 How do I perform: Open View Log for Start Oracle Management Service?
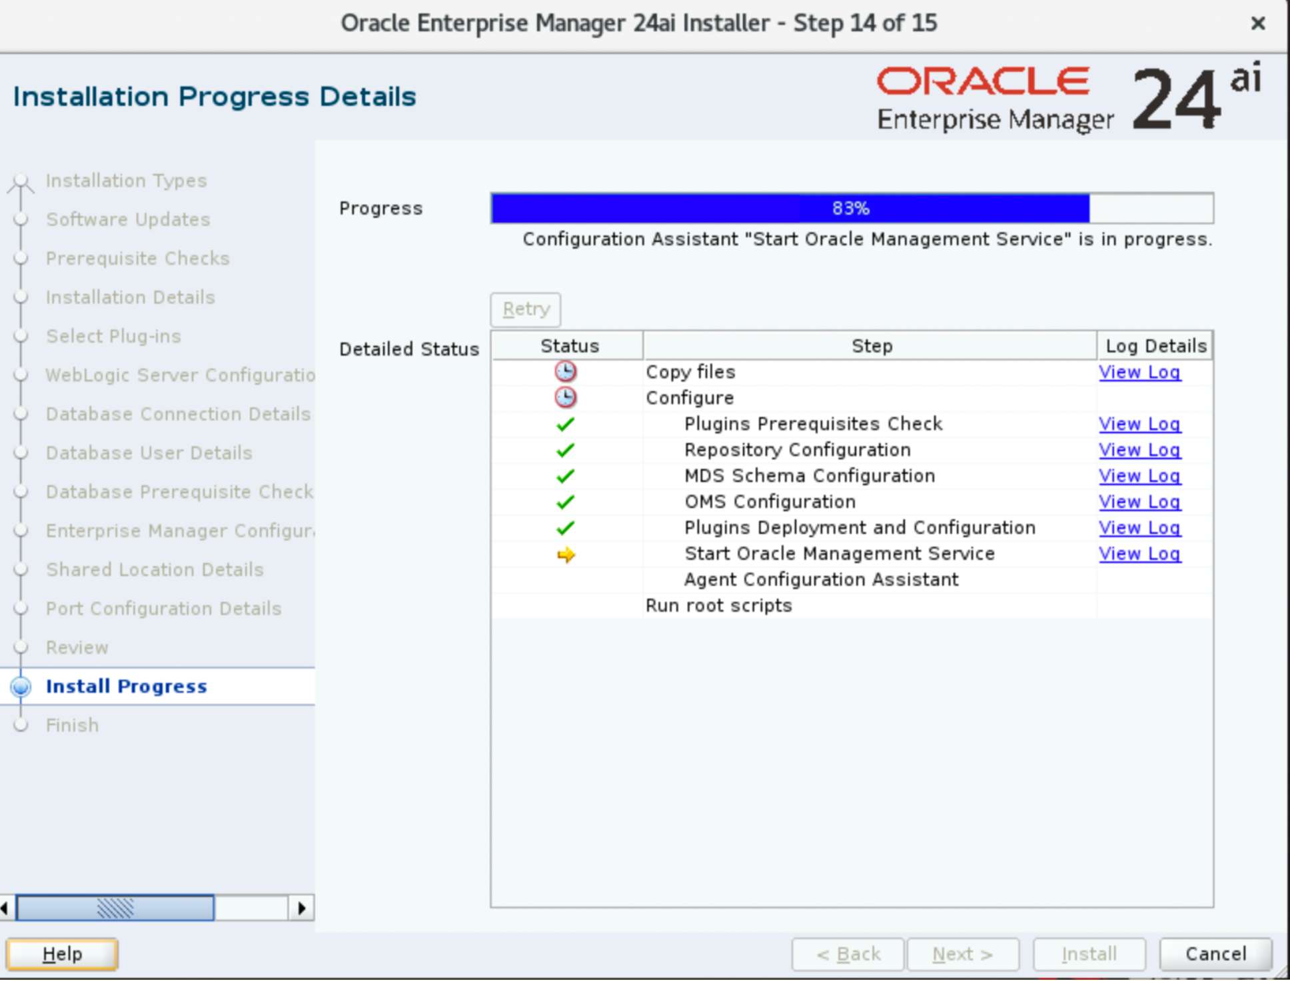tap(1139, 554)
